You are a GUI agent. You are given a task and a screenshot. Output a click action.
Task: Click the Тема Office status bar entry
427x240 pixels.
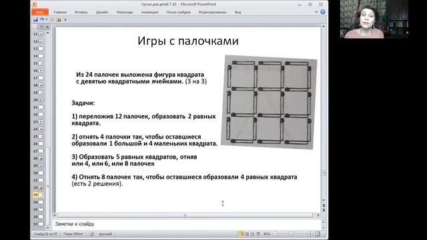tap(73, 234)
